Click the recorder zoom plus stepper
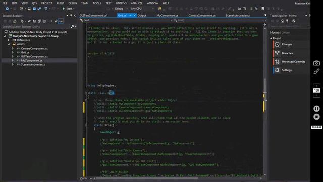This screenshot has height=182, width=323. (316, 86)
